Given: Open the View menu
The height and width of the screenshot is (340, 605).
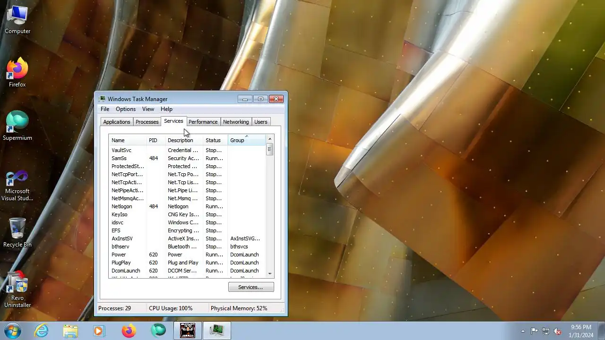Looking at the screenshot, I should (148, 109).
